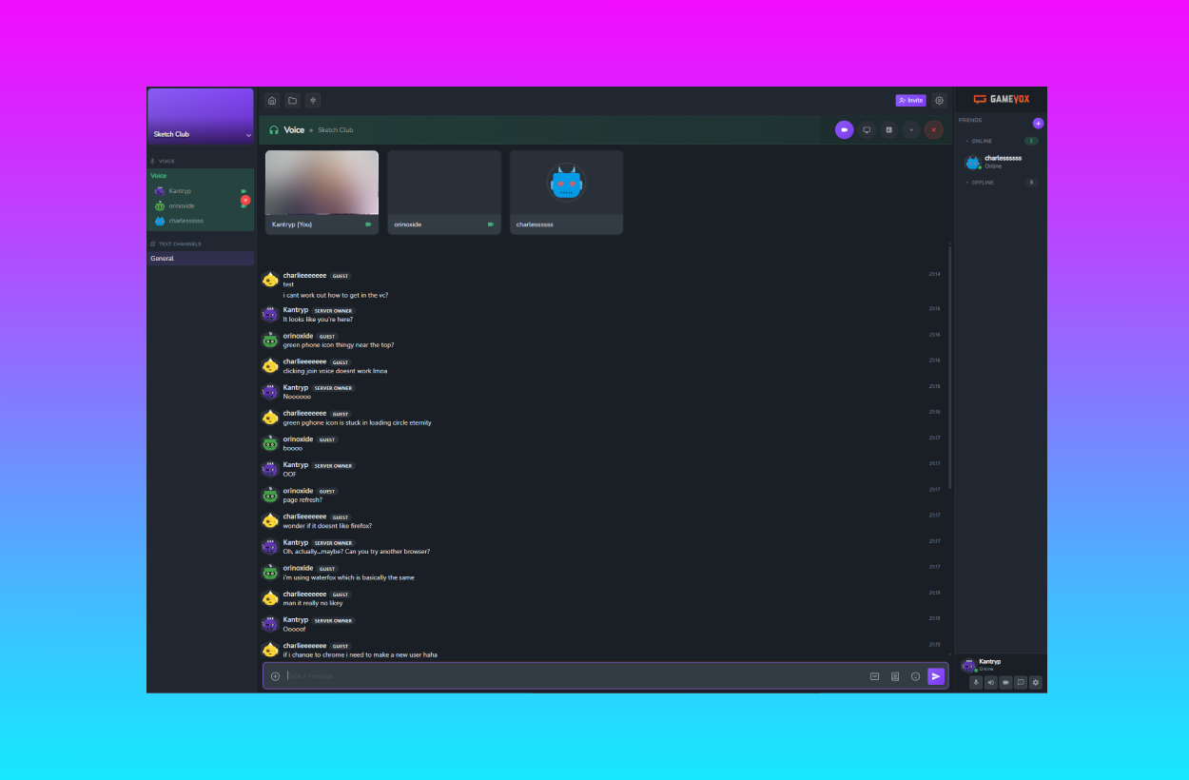1189x780 pixels.
Task: Mute your microphone in the bottom user controls
Action: [x=976, y=682]
